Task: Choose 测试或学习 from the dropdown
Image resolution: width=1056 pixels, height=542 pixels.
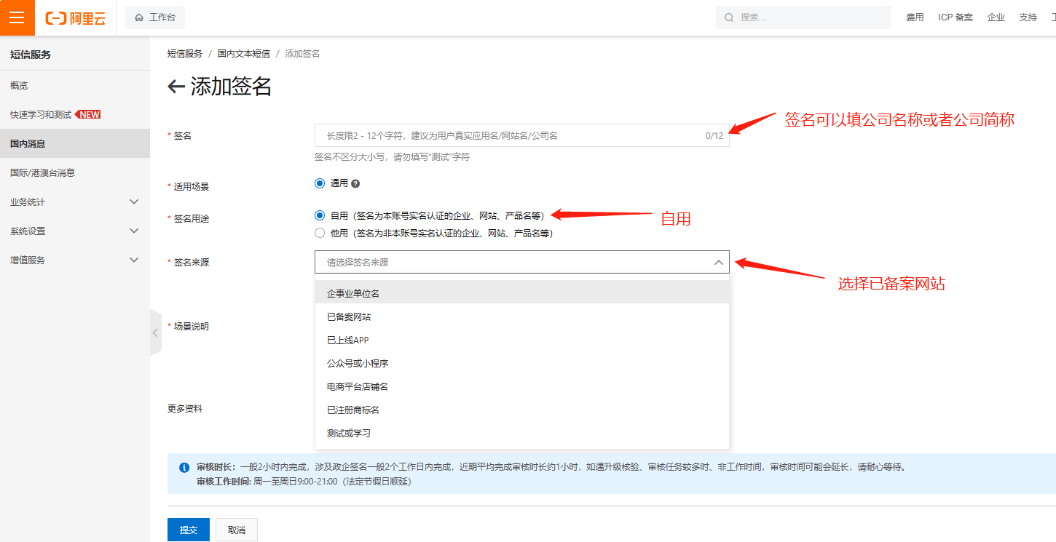Action: pos(521,433)
